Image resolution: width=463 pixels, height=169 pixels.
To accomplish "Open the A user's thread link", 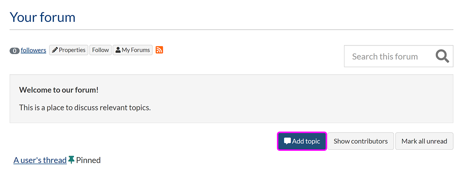I will pyautogui.click(x=40, y=160).
